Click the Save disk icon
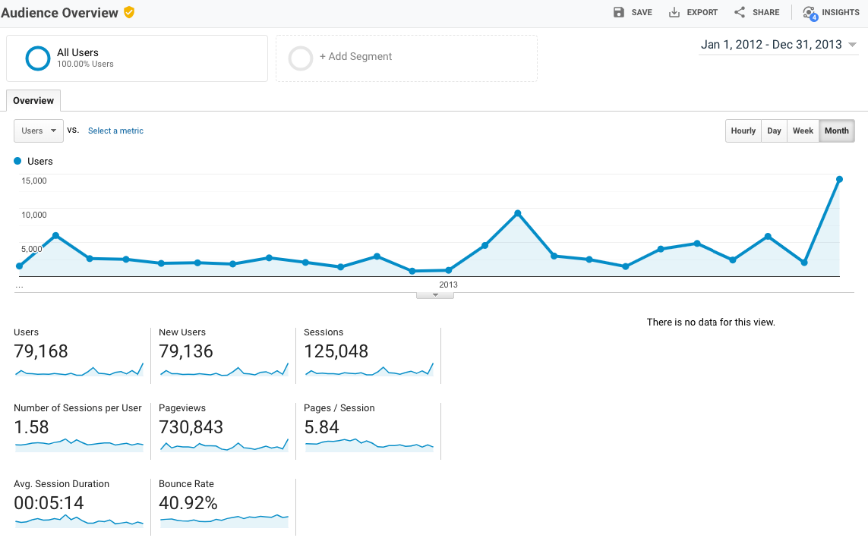Viewport: 868px width, 541px height. coord(619,12)
